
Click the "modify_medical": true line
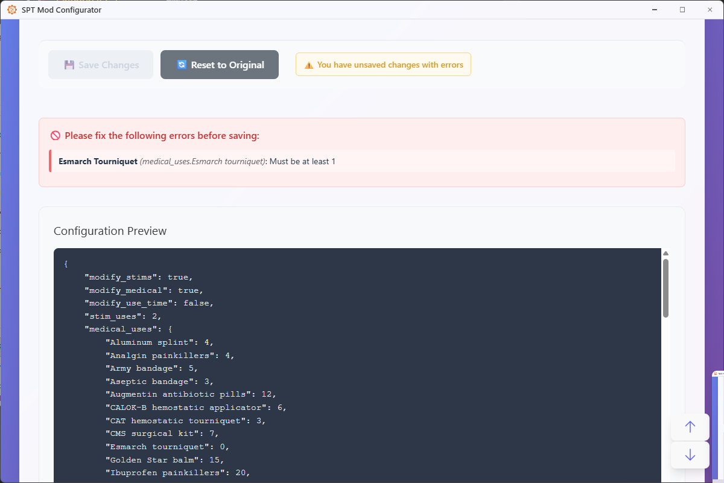(x=144, y=290)
